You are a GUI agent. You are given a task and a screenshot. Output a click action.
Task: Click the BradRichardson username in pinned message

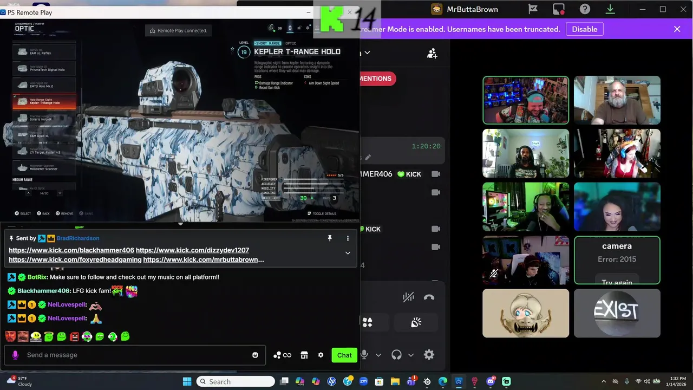click(x=78, y=238)
